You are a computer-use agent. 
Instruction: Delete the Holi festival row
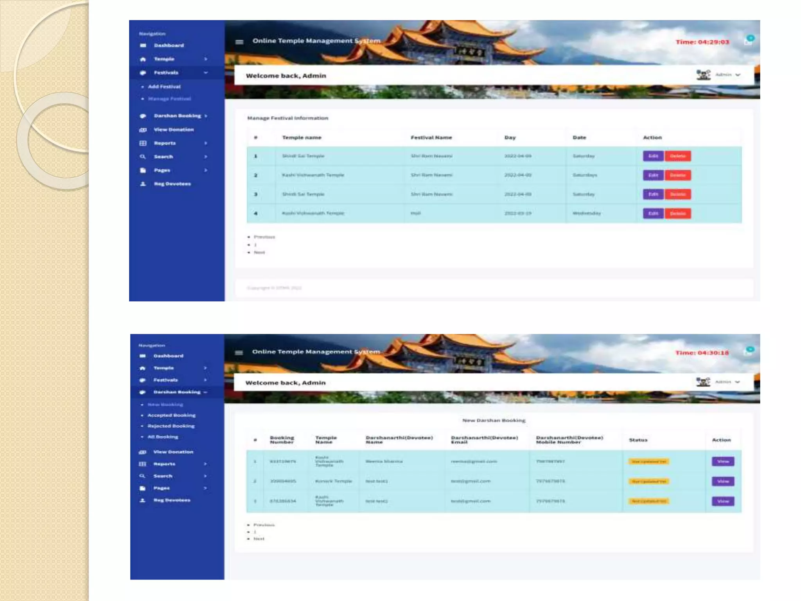tap(678, 213)
